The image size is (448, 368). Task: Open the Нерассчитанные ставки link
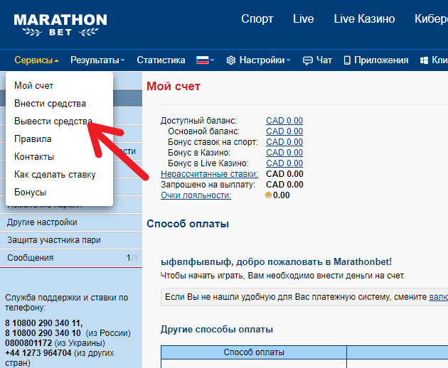click(x=209, y=174)
